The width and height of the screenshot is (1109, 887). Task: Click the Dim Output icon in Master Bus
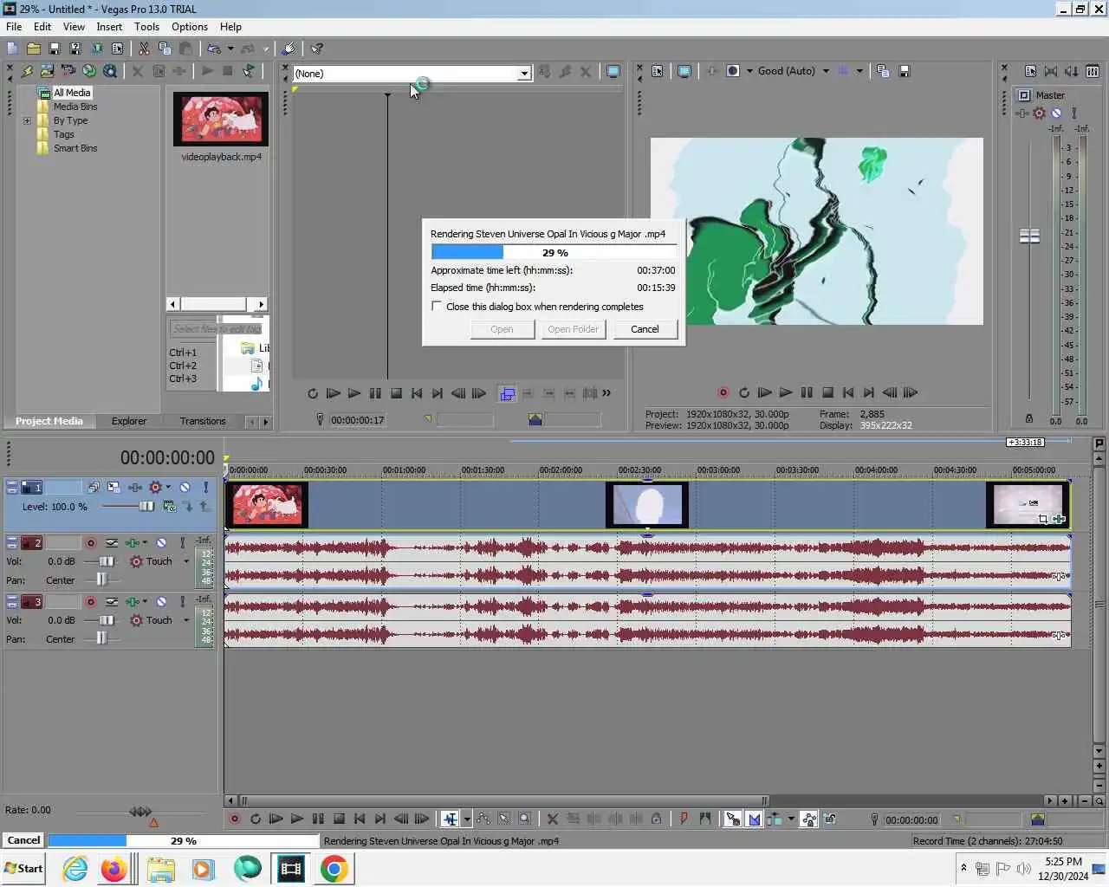[x=1072, y=71]
